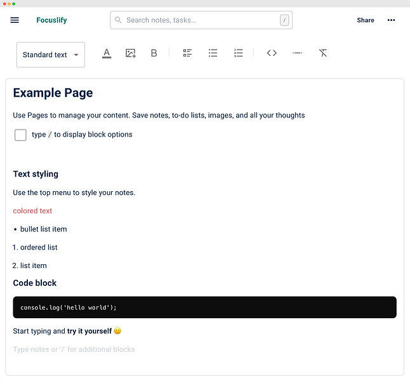The width and height of the screenshot is (410, 381).
Task: Open the hamburger navigation menu
Action: tap(15, 20)
